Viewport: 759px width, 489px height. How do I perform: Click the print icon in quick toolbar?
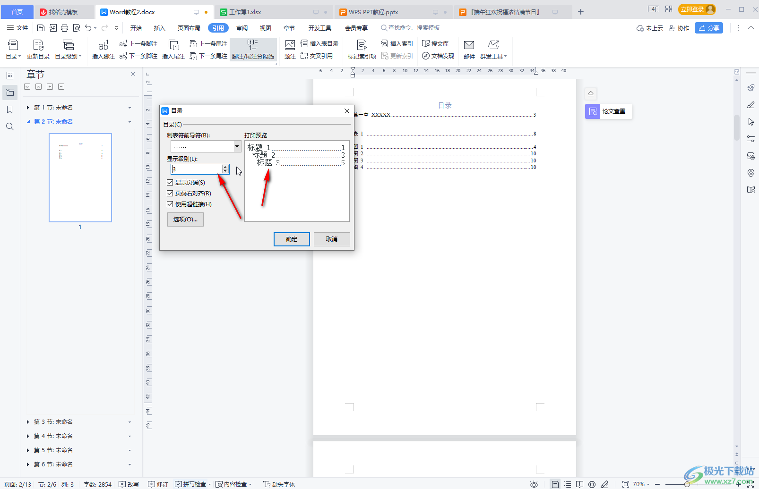click(x=65, y=28)
